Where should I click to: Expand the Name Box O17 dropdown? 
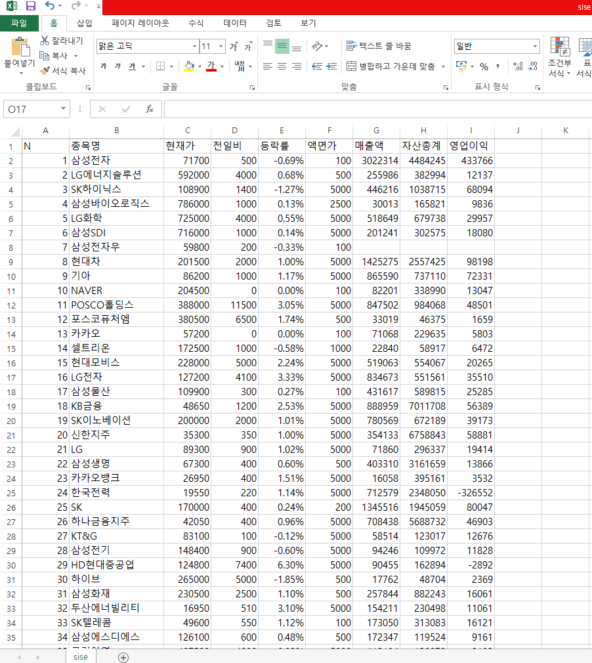[63, 109]
